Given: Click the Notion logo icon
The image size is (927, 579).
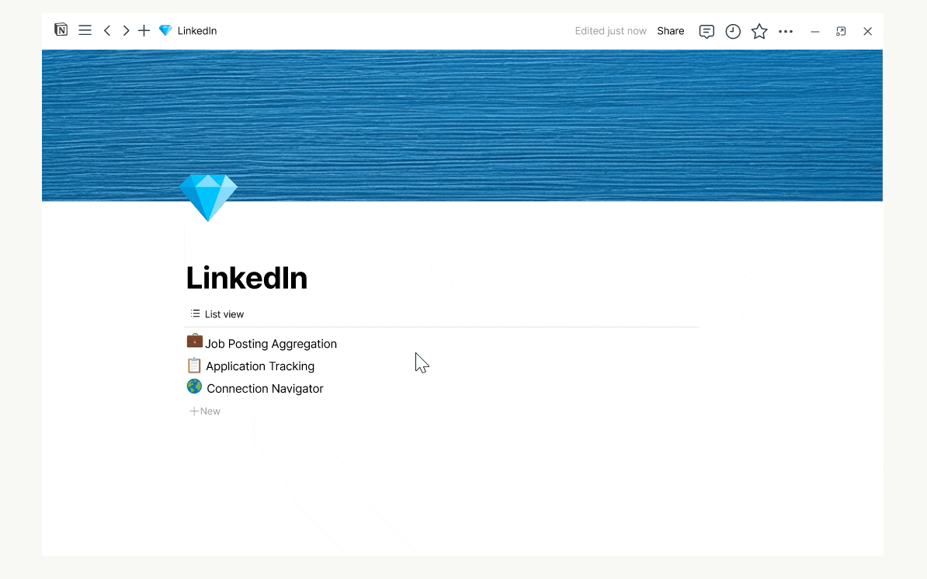Looking at the screenshot, I should pyautogui.click(x=61, y=29).
